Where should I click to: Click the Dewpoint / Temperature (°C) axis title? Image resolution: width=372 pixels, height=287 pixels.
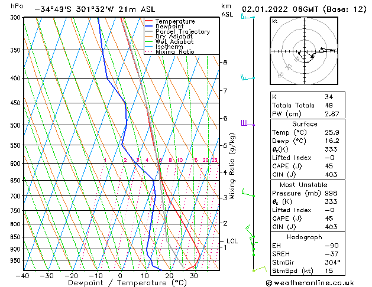[x=127, y=283]
